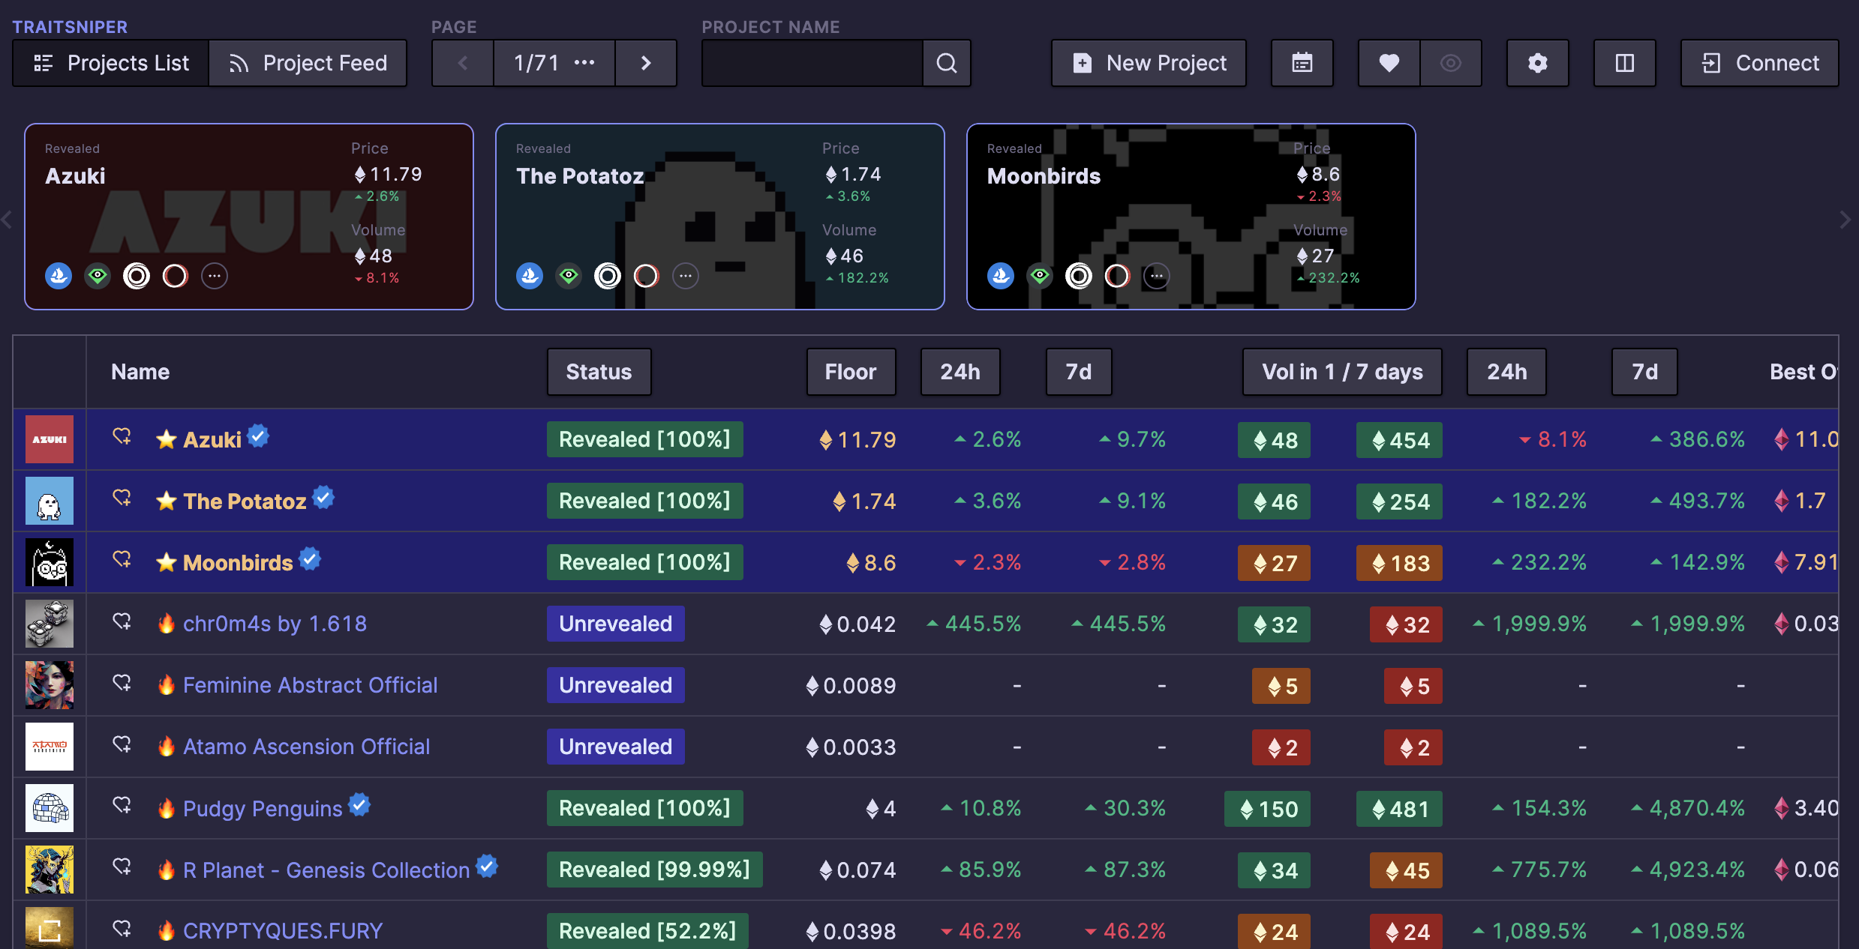Click the New Project button
This screenshot has height=949, width=1859.
coord(1149,63)
